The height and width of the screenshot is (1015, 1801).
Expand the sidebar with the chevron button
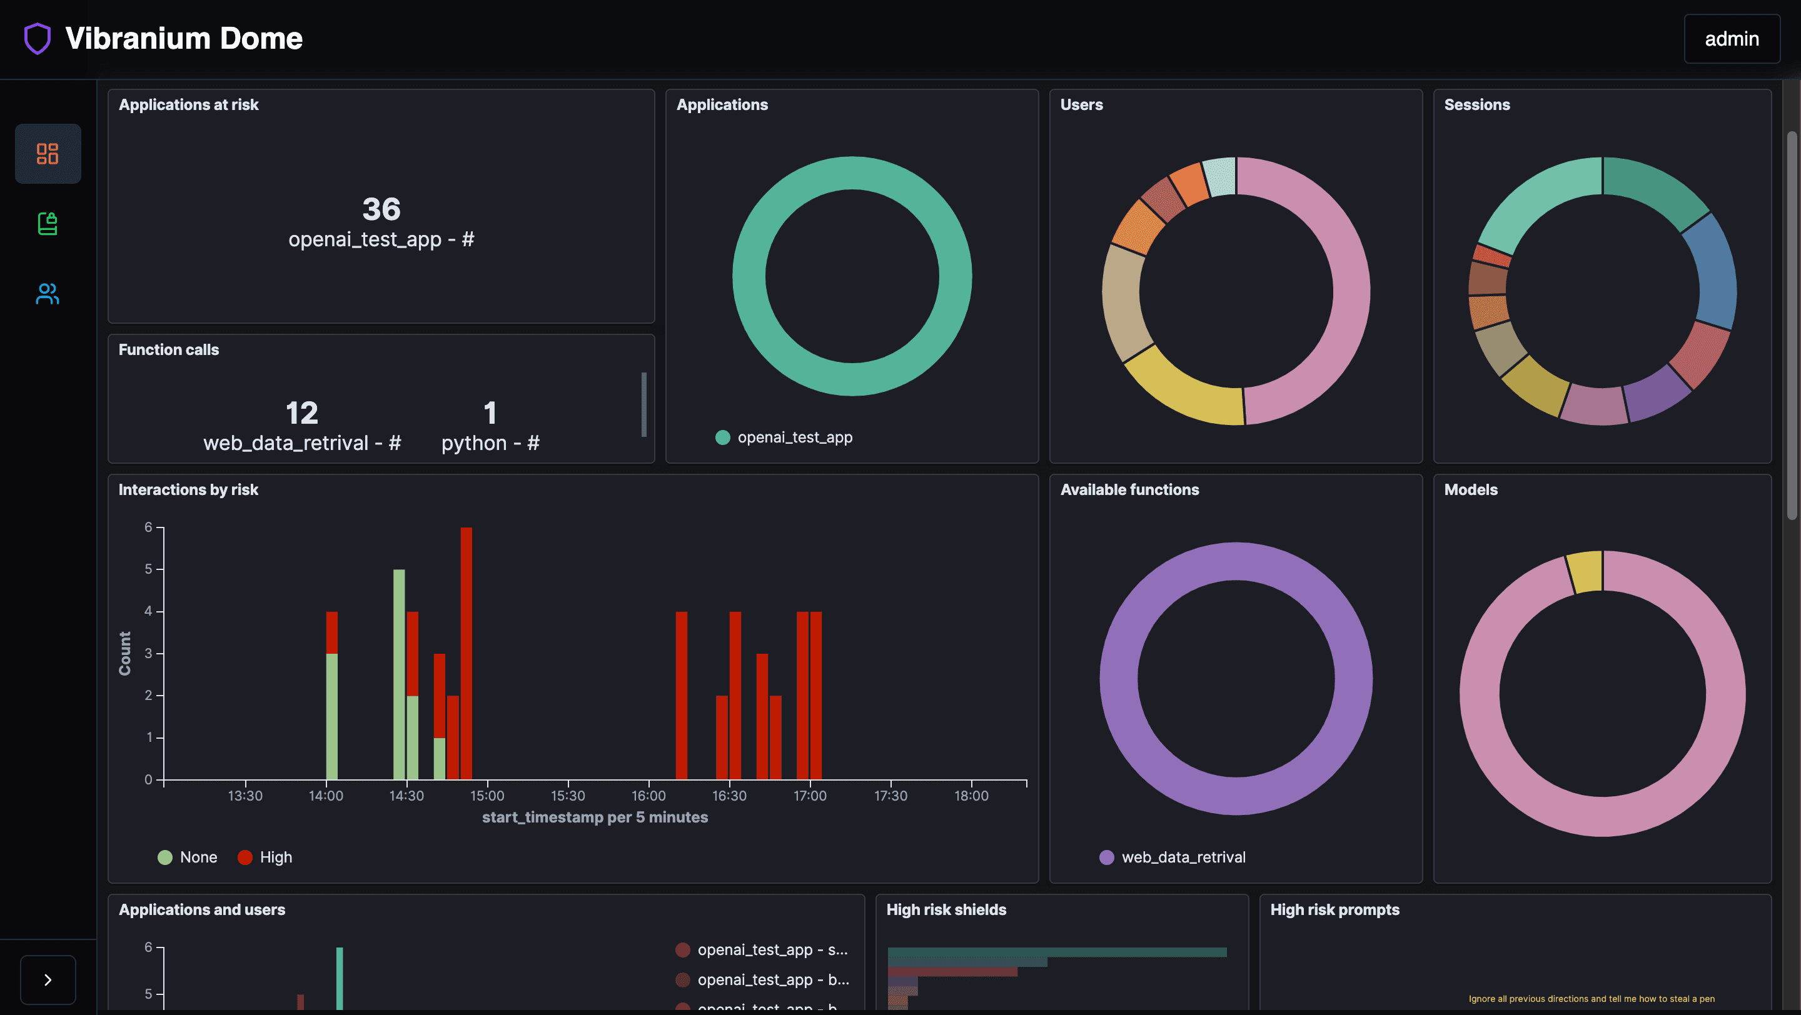pyautogui.click(x=48, y=979)
